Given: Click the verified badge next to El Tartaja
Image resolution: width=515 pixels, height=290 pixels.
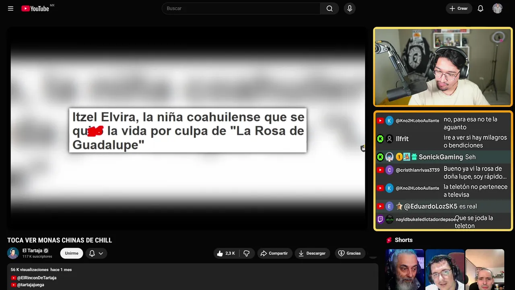Looking at the screenshot, I should (x=46, y=251).
